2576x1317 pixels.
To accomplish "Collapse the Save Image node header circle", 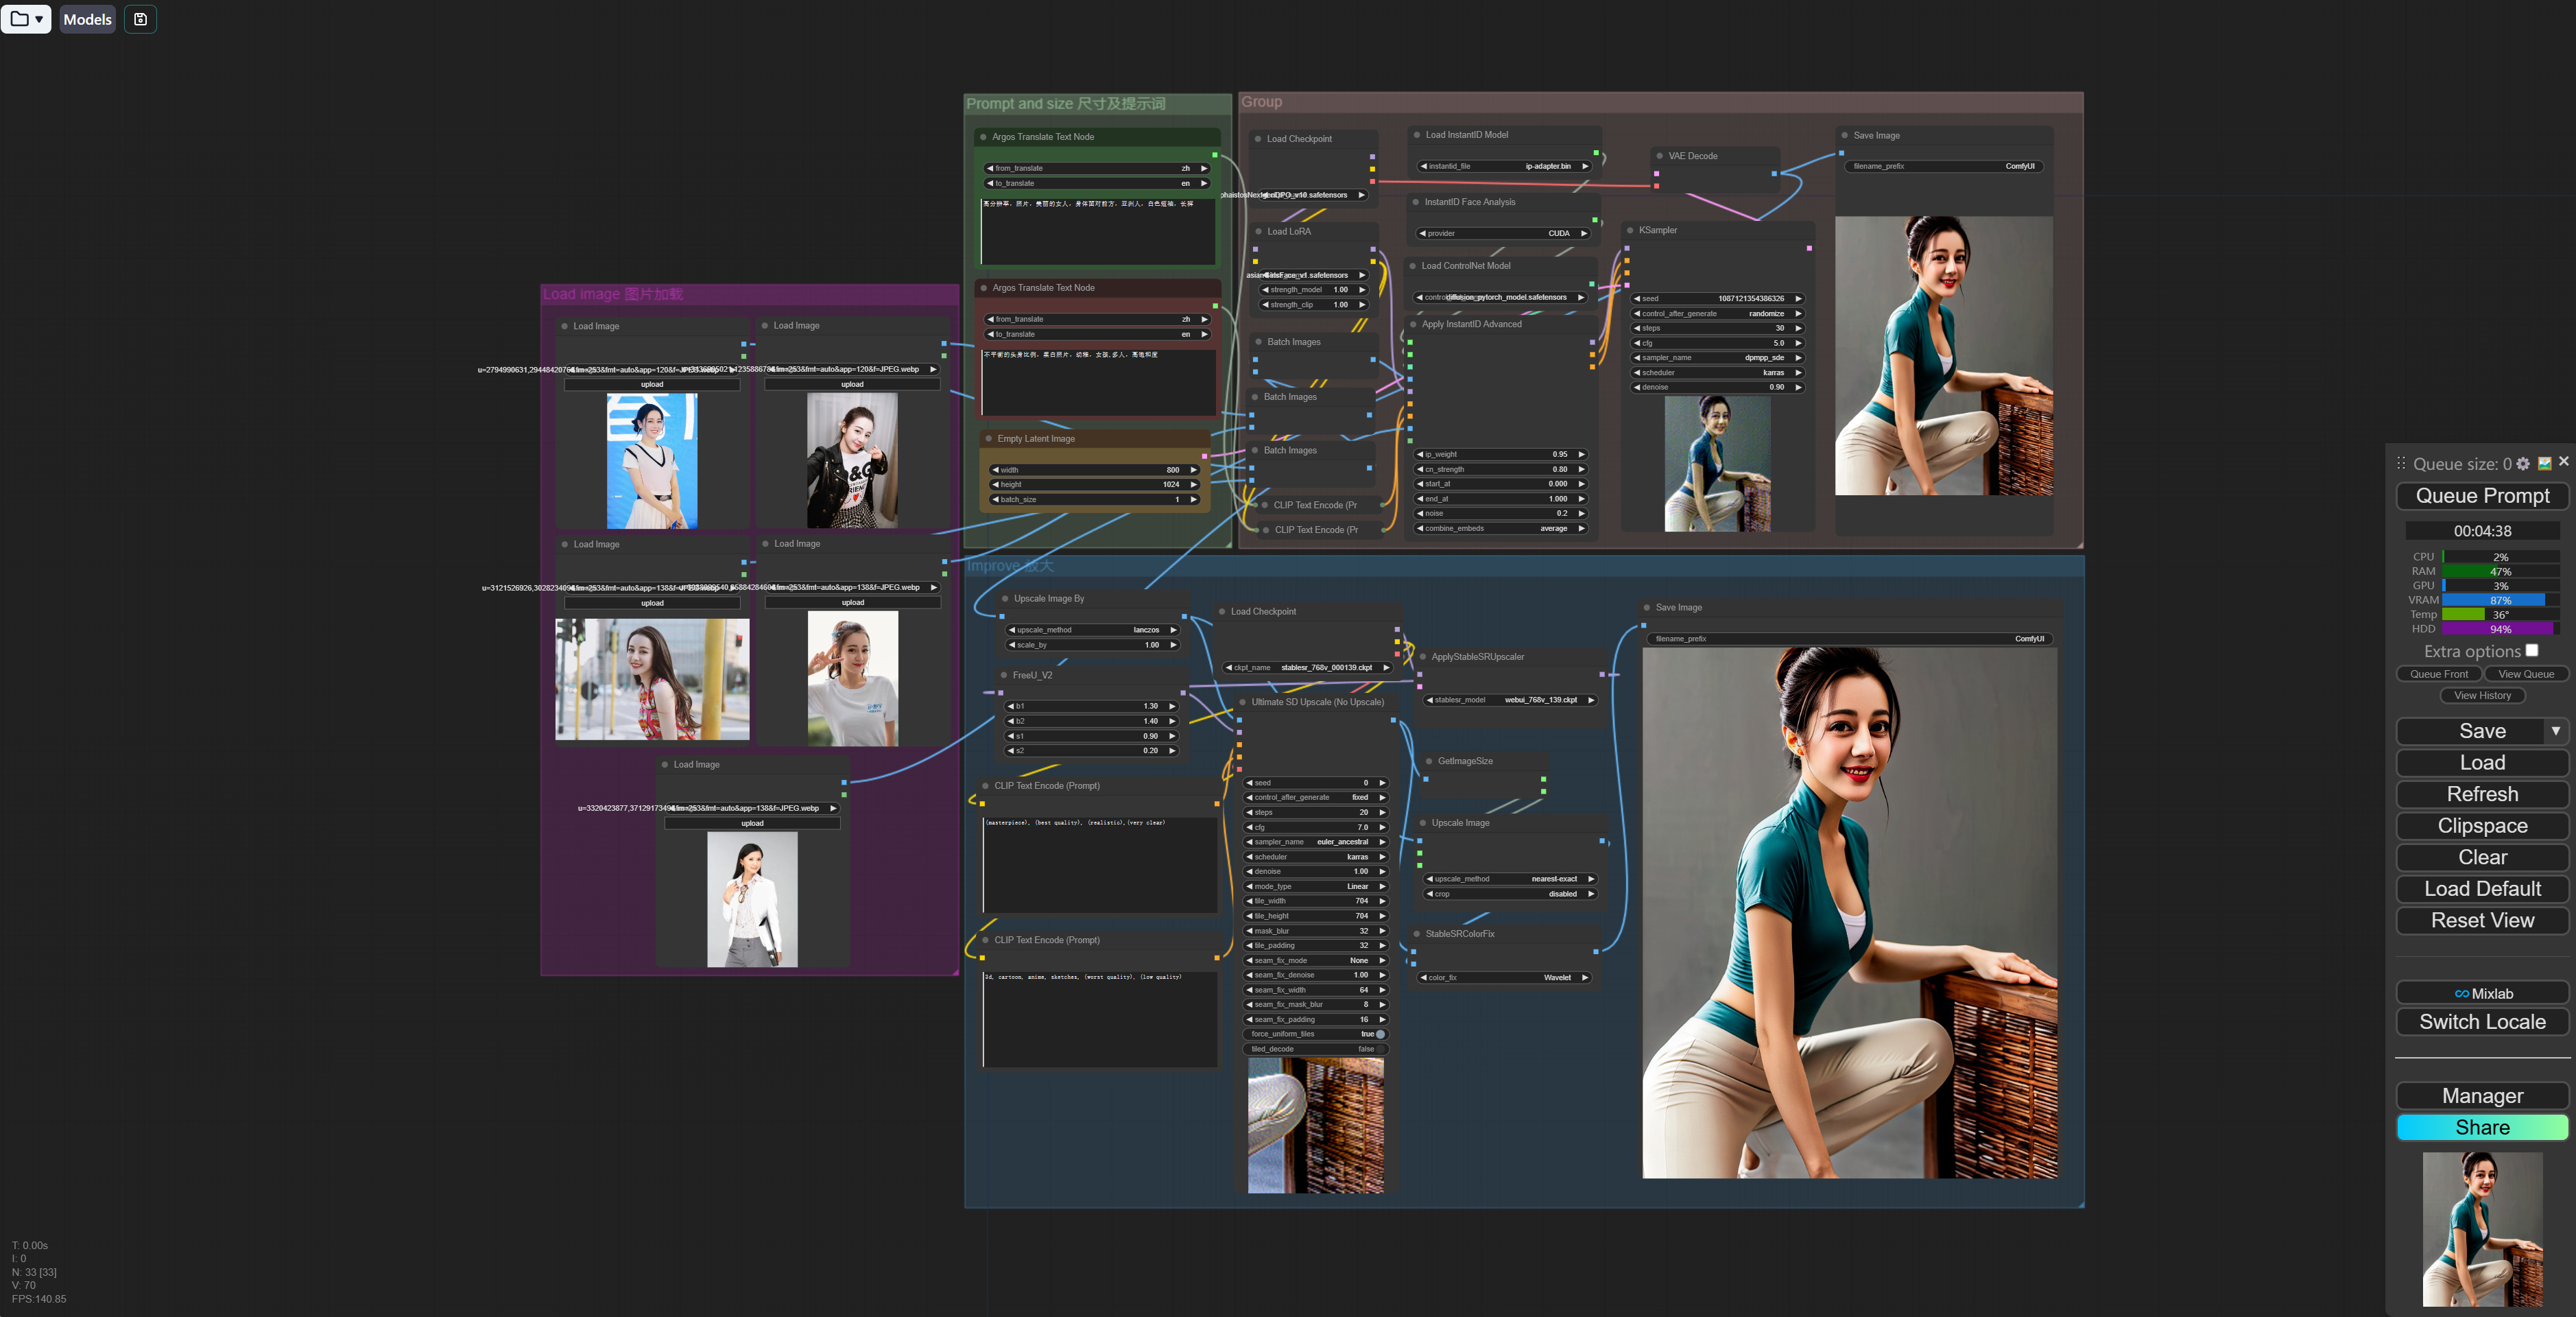I will (x=1845, y=135).
